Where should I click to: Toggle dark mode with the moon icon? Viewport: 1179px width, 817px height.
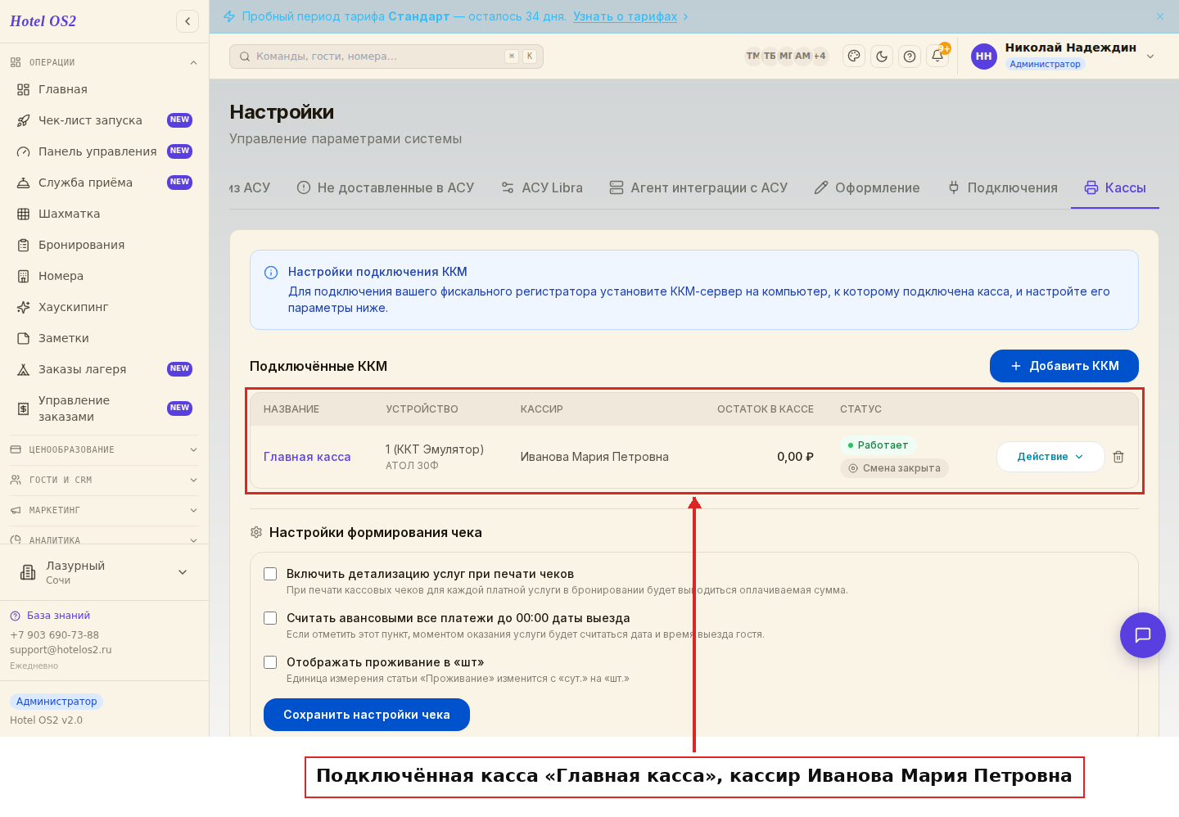click(882, 56)
